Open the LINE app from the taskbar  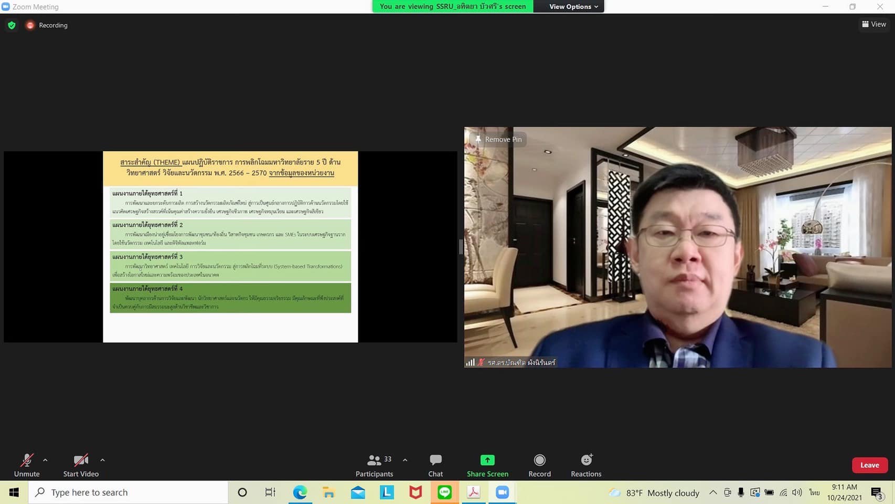tap(444, 492)
